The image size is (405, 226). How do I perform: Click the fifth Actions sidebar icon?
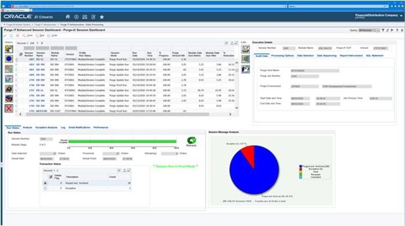pos(9,89)
